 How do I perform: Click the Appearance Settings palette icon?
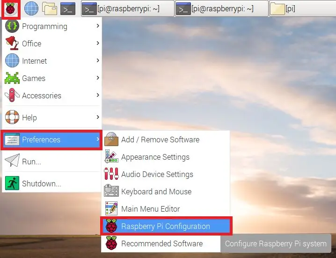coord(111,156)
